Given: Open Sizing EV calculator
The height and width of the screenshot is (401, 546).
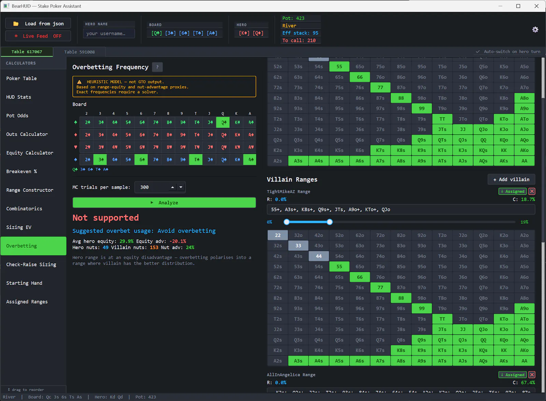Looking at the screenshot, I should [x=33, y=227].
